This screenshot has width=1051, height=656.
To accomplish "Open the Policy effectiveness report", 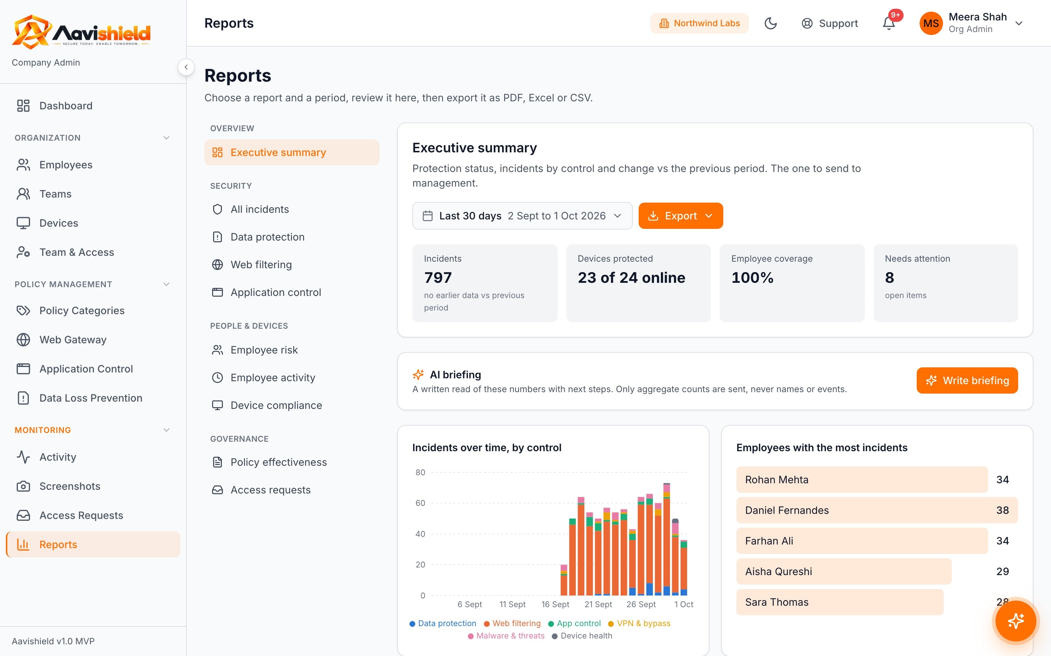I will pos(292,462).
